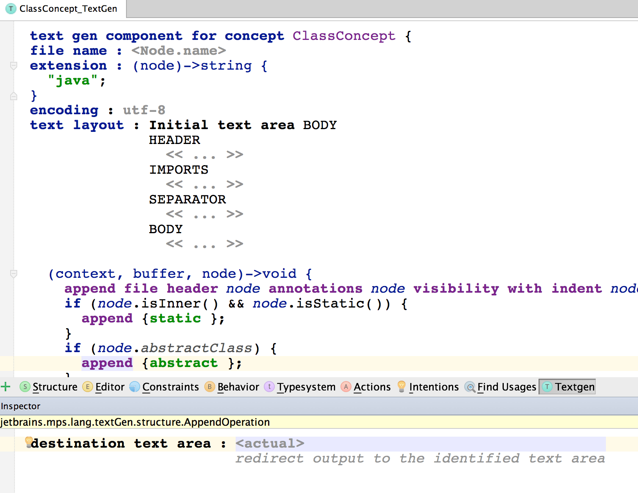The image size is (638, 493).
Task: Click the Actions aspect A icon
Action: (x=346, y=387)
